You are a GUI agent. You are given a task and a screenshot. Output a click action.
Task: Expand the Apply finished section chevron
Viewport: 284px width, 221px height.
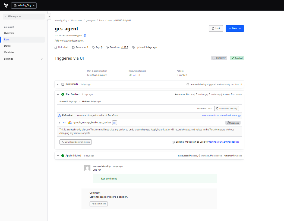(x=58, y=156)
